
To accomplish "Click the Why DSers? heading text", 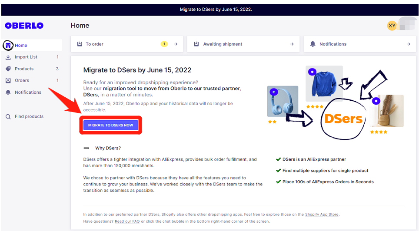I will [x=108, y=148].
